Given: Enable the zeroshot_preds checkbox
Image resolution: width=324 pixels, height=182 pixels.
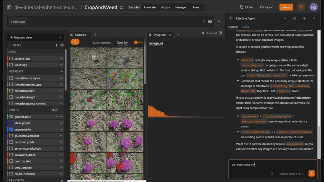Looking at the screenshot, I should (11, 142).
